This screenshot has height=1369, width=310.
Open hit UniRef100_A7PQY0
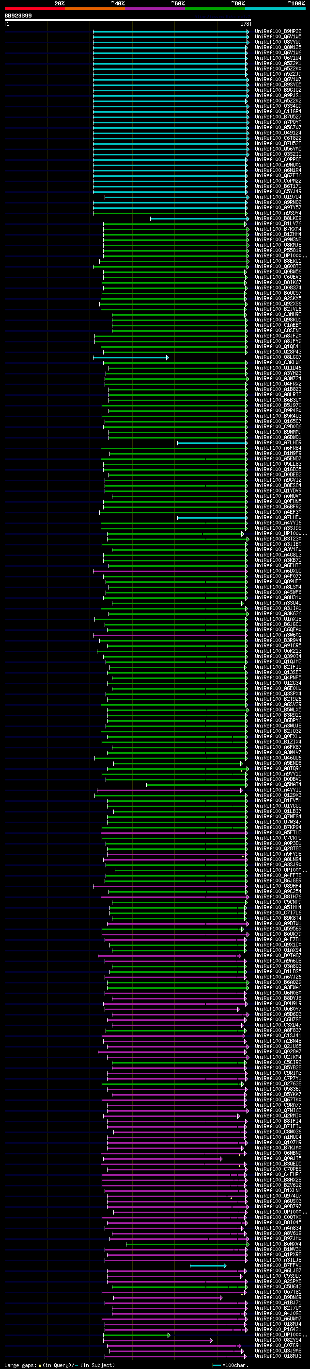(278, 122)
